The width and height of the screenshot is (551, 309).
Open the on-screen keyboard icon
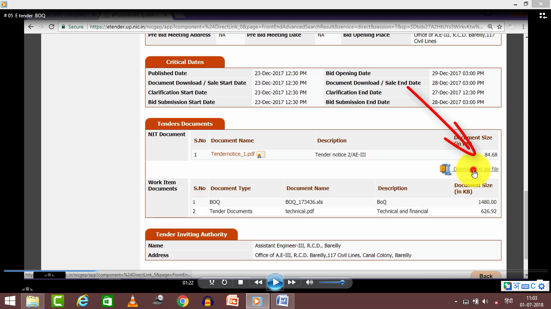[x=525, y=286]
